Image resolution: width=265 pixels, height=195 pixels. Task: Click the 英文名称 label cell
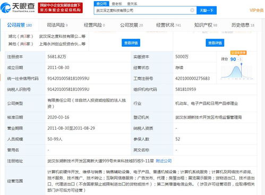pos(152,150)
